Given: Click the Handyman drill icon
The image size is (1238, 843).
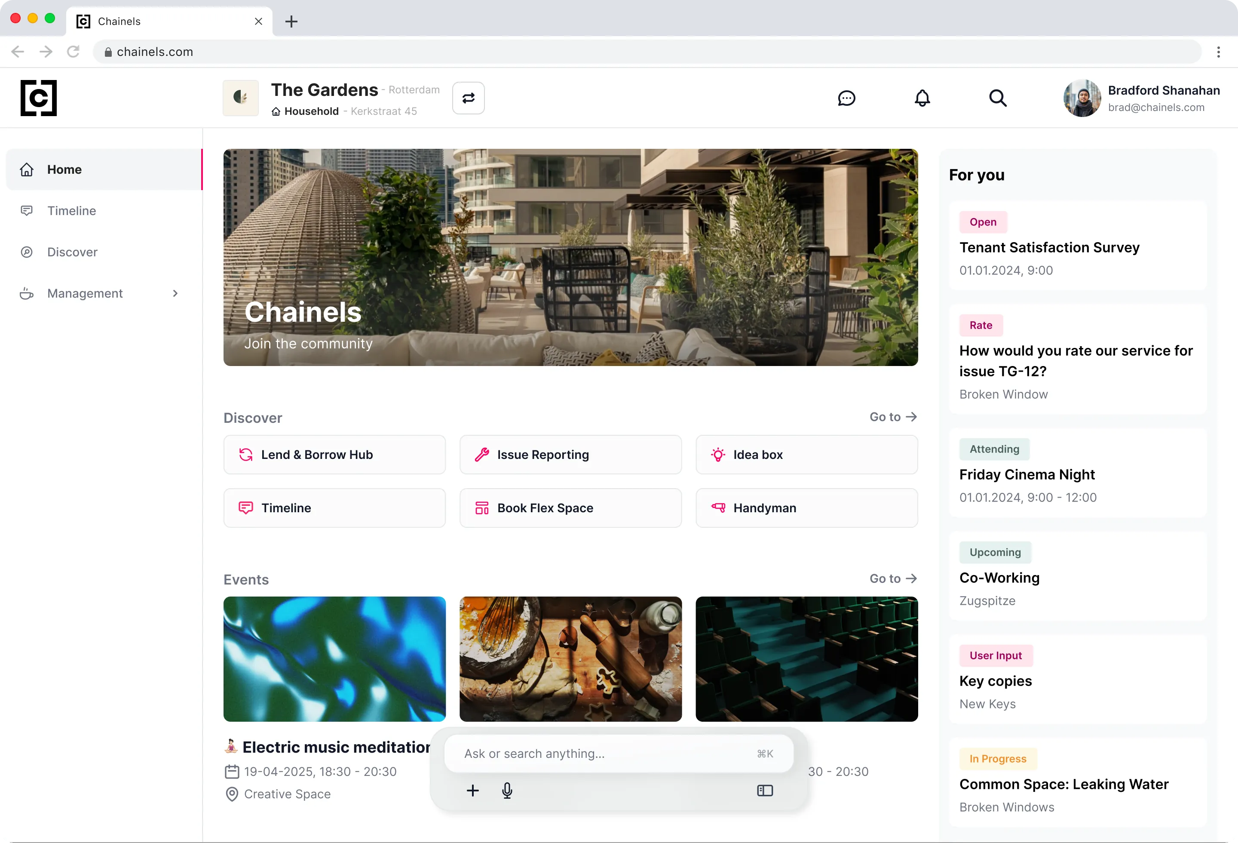Looking at the screenshot, I should (717, 508).
